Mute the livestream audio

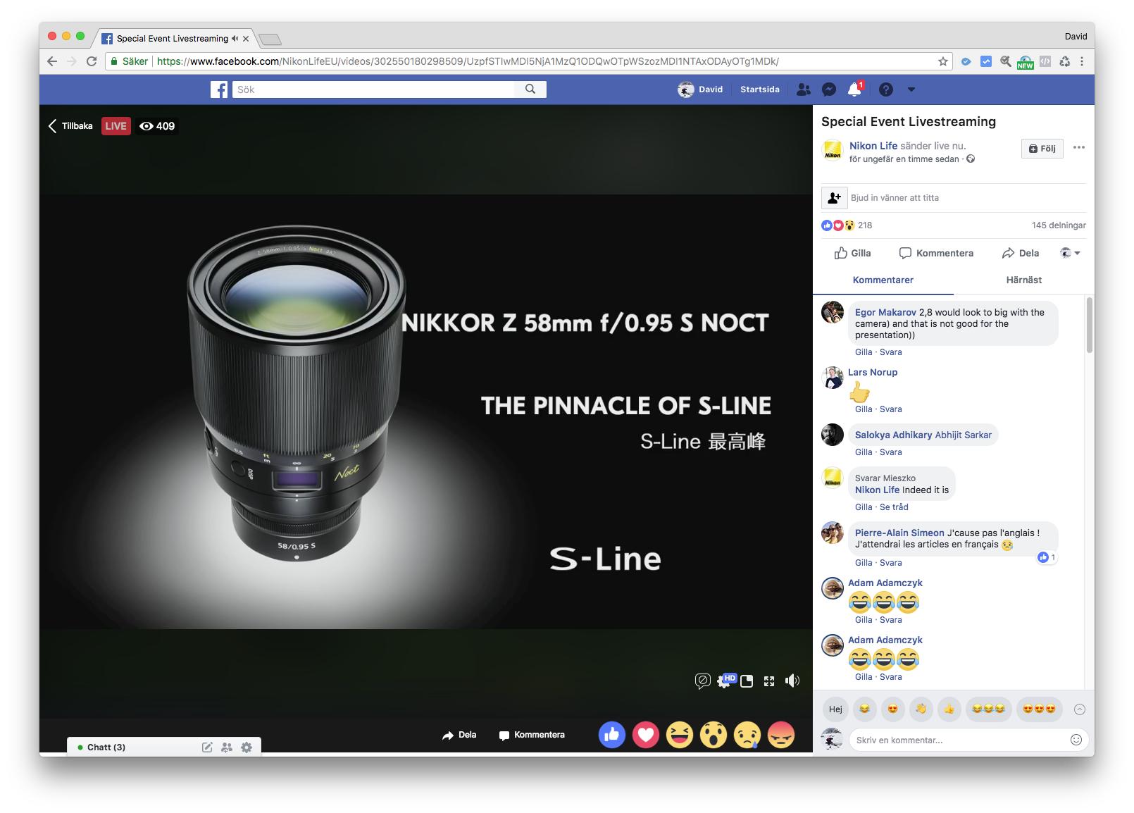[792, 681]
